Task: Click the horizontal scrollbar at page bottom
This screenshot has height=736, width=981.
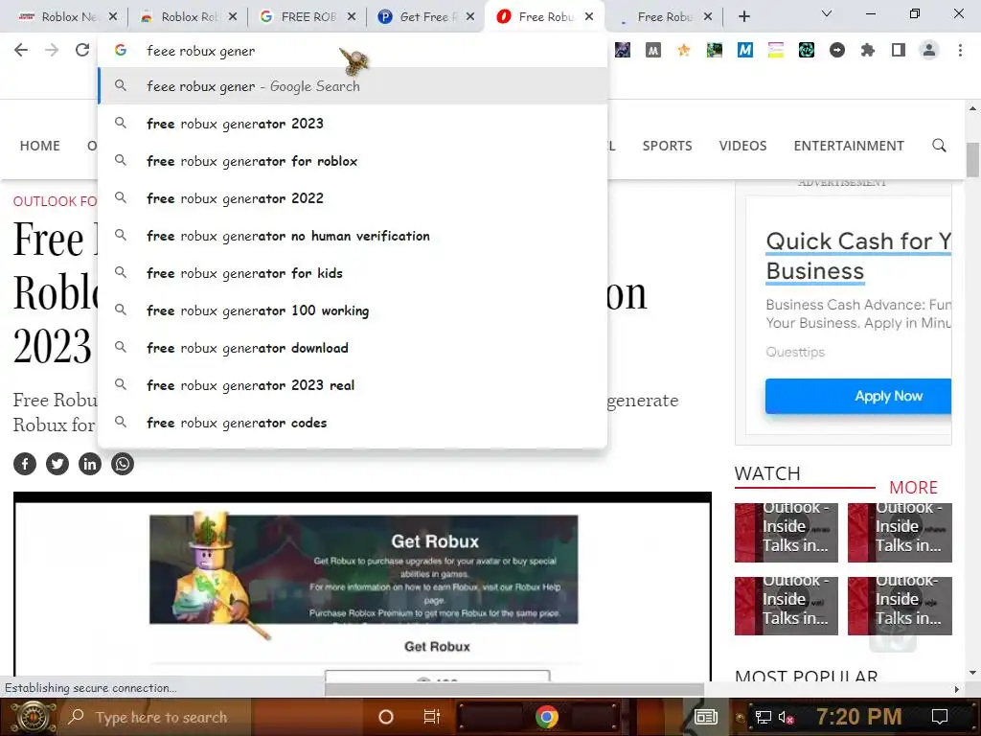Action: (x=514, y=689)
